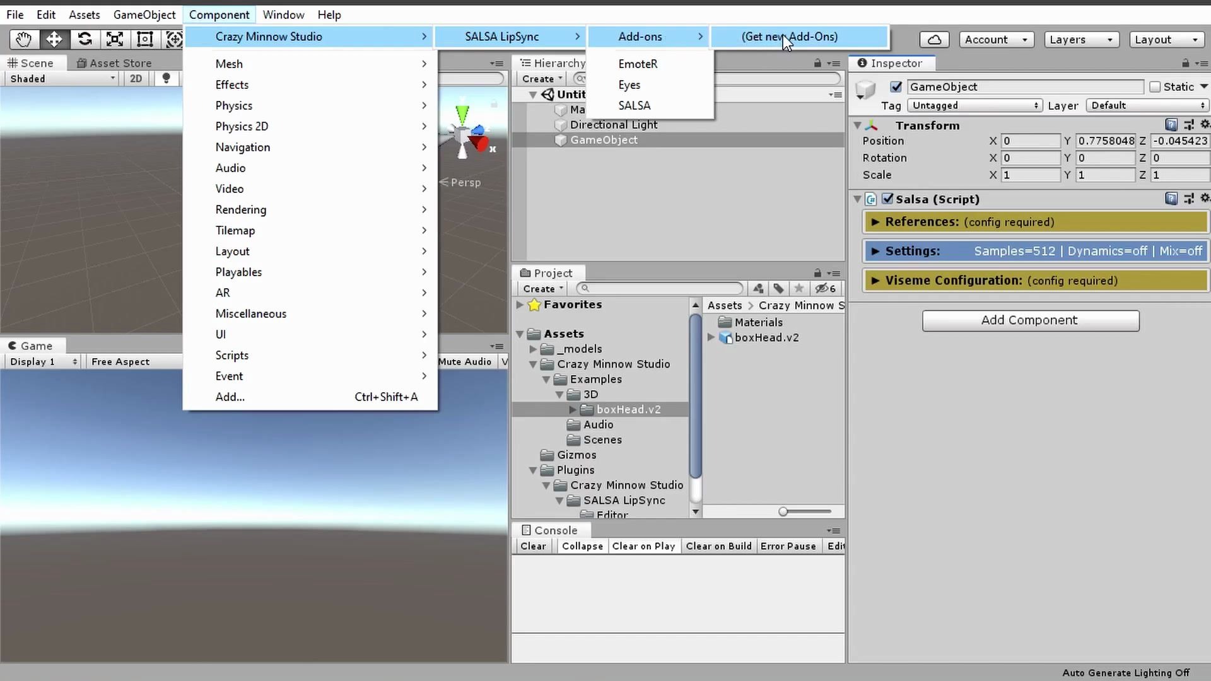
Task: Toggle Clear on Play in Console
Action: click(x=643, y=546)
